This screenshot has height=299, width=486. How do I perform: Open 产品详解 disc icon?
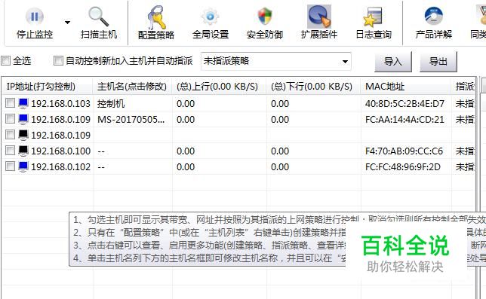coord(434,16)
